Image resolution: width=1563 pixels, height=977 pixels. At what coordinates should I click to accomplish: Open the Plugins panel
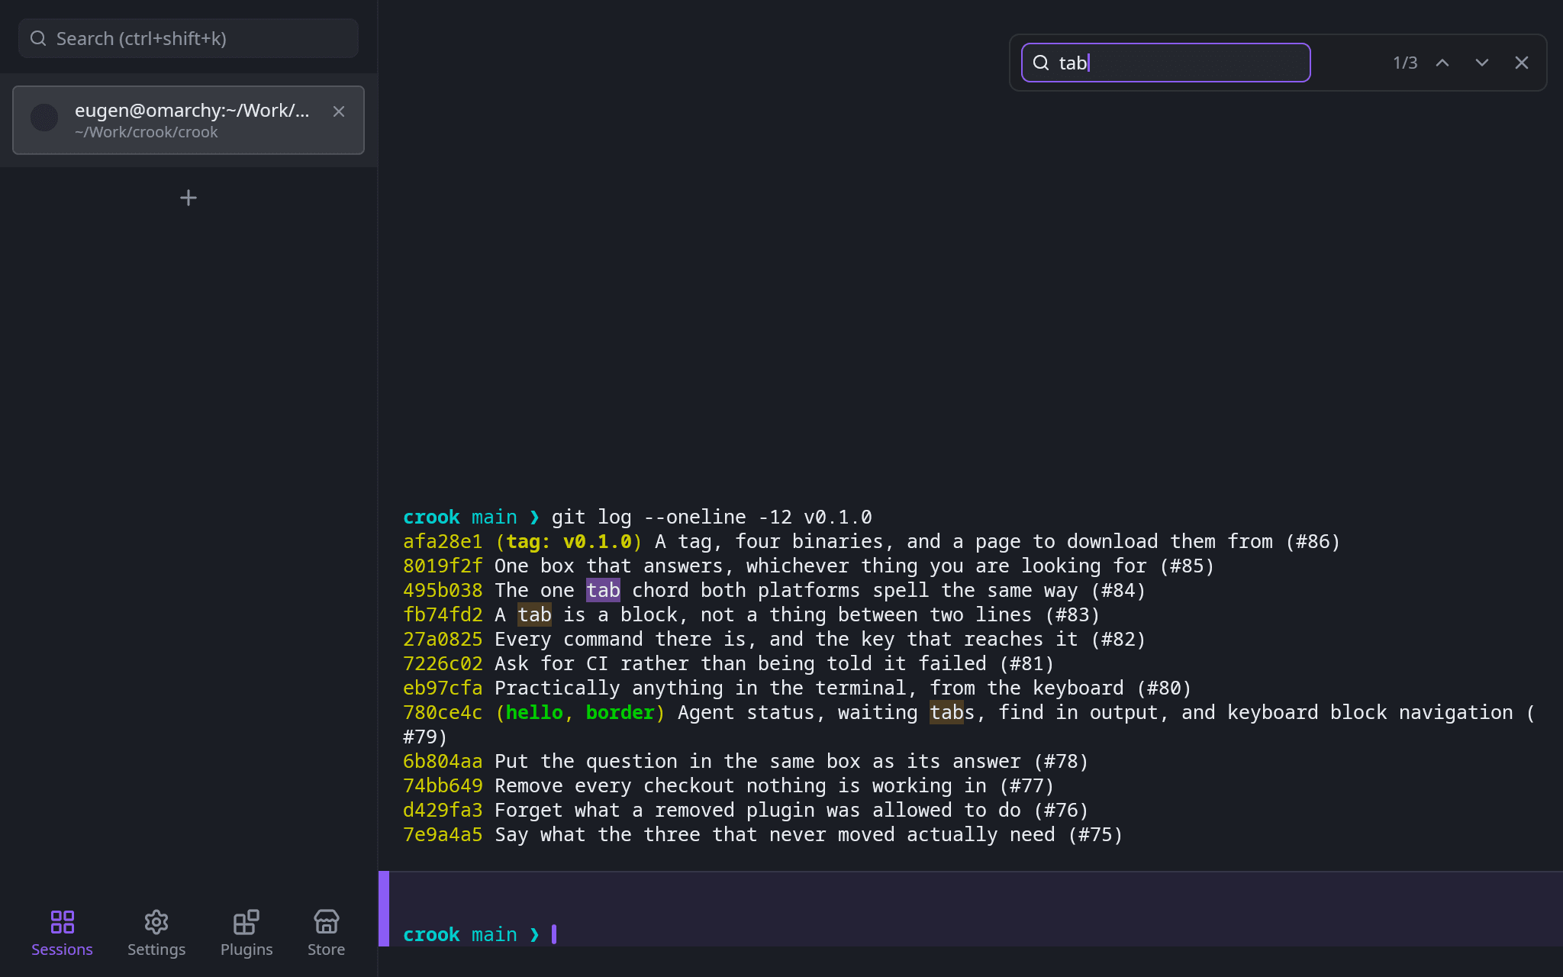(247, 933)
